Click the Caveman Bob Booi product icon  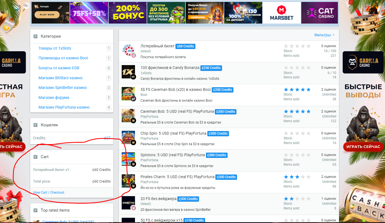[x=128, y=94]
